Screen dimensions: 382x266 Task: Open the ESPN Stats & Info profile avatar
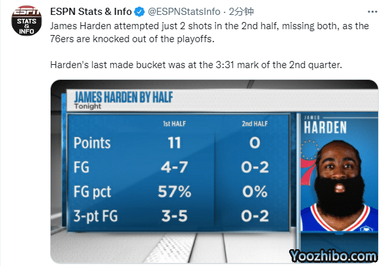tap(27, 21)
